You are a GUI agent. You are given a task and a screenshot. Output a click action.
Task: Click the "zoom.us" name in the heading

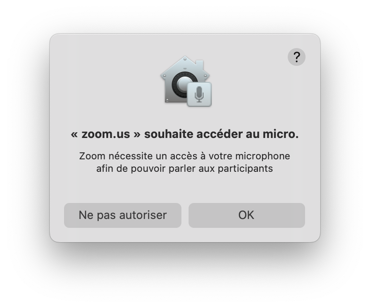[x=106, y=134]
